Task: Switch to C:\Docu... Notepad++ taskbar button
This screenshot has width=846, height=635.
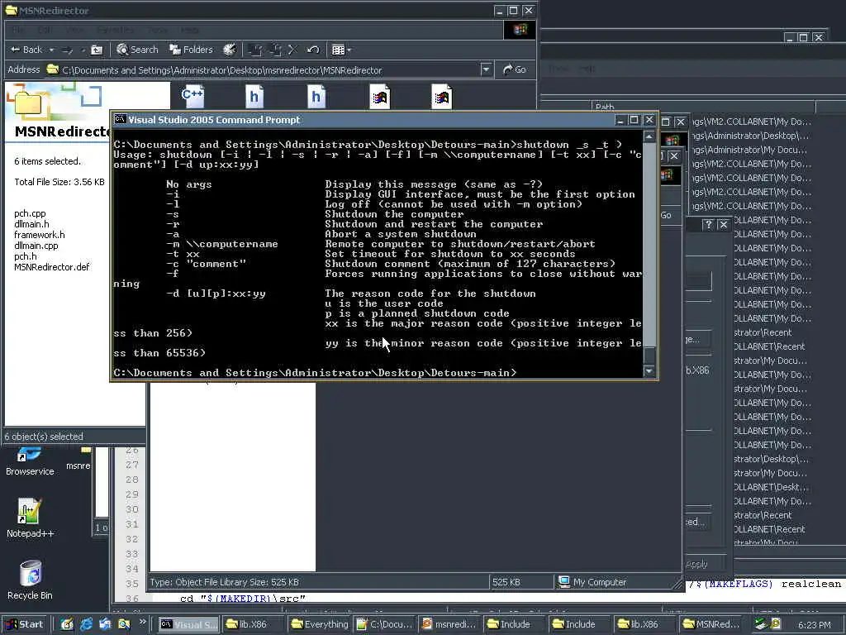Action: [385, 624]
